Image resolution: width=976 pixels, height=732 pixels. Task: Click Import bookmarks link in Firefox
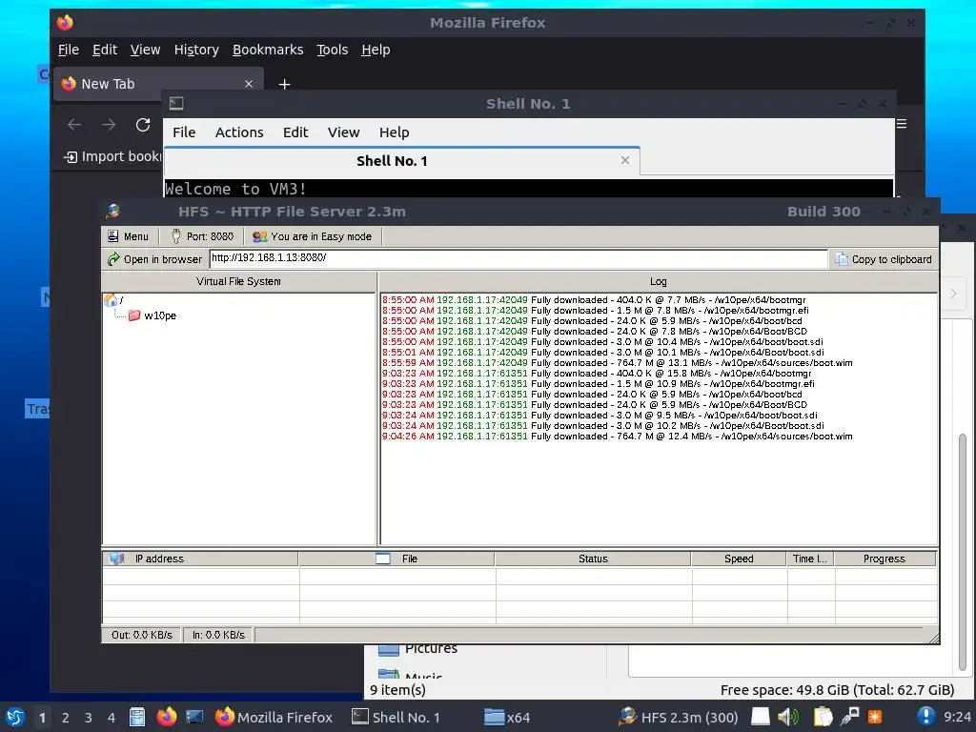pyautogui.click(x=112, y=157)
